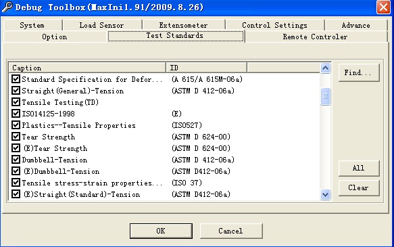Switch to the Load Sensor tab
Viewport: 394px width, 247px height.
(x=102, y=26)
